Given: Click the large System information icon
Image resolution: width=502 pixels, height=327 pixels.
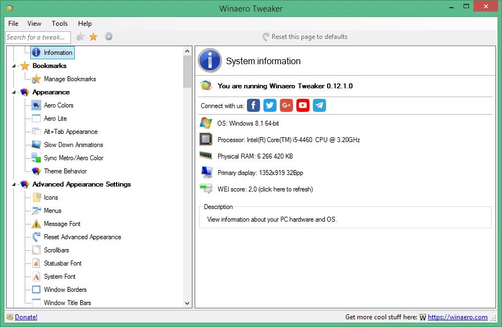Looking at the screenshot, I should point(209,61).
